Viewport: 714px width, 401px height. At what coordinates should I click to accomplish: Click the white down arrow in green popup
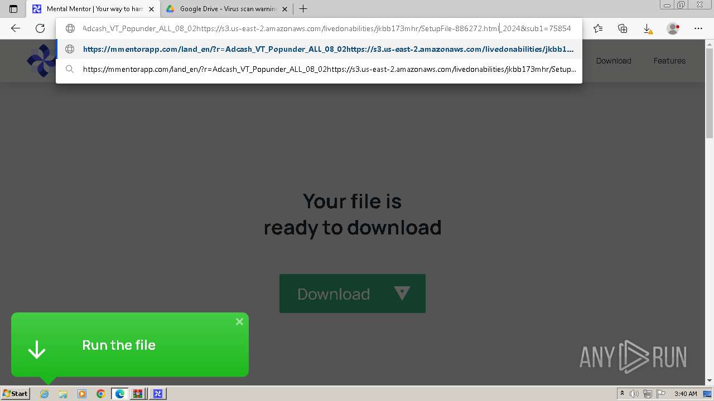[x=37, y=350]
